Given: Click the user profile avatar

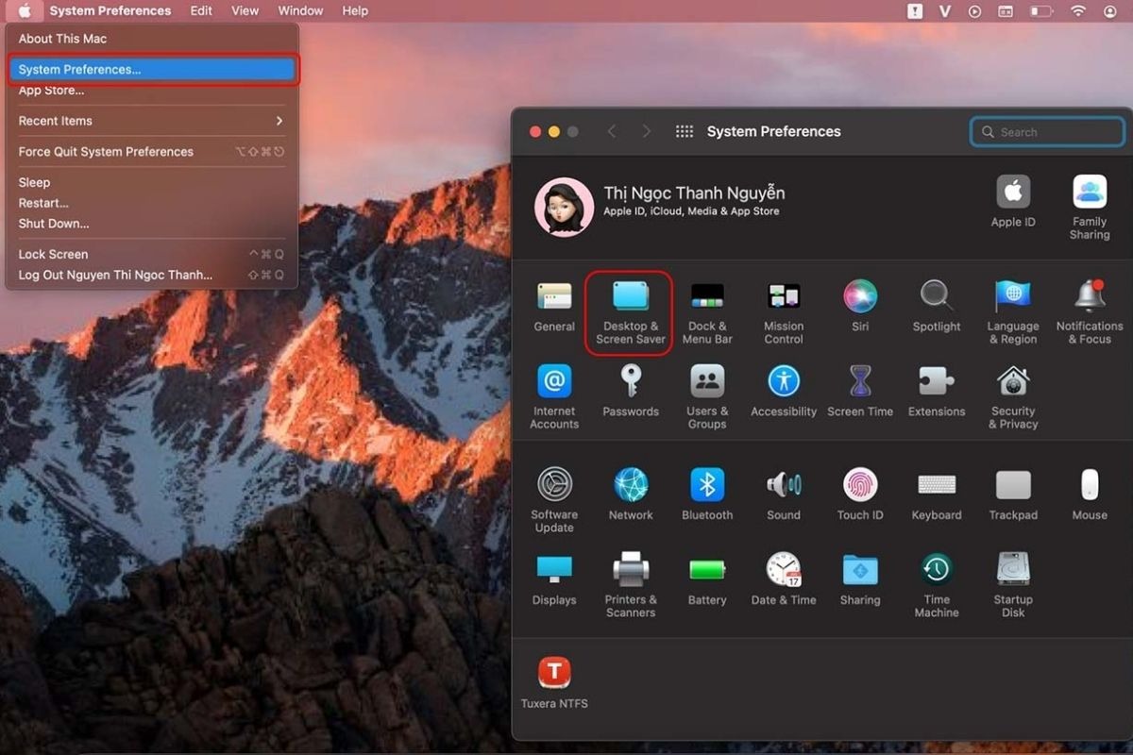Looking at the screenshot, I should [565, 207].
